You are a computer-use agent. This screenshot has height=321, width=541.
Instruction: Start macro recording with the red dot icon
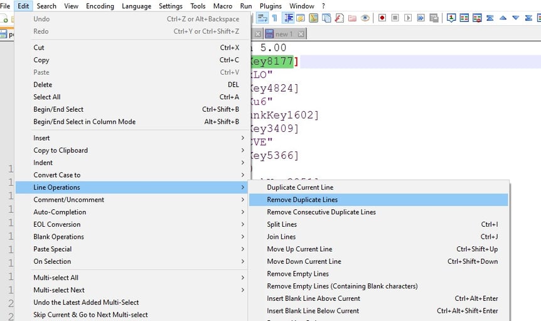click(382, 18)
